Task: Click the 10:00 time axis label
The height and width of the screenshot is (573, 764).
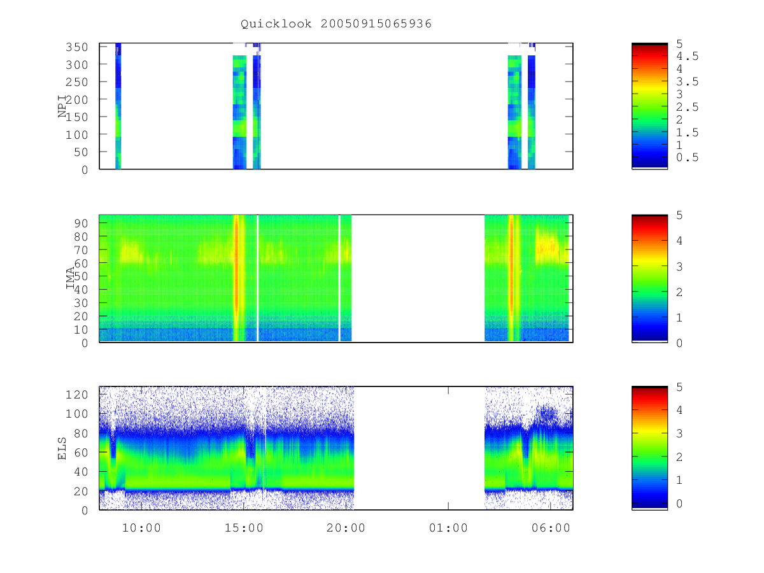Action: click(x=141, y=528)
